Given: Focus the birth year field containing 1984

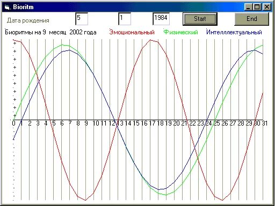Looking at the screenshot, I should coord(161,19).
